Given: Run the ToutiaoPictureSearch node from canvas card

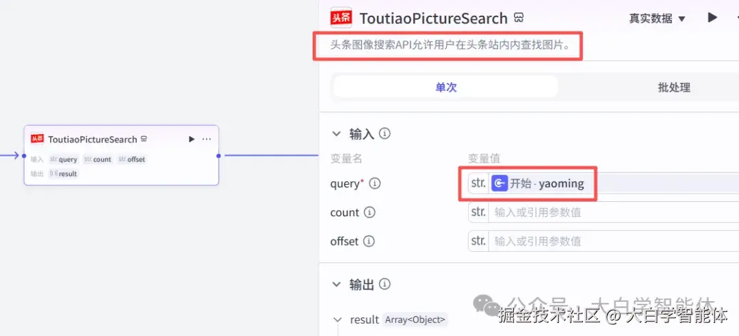Looking at the screenshot, I should pyautogui.click(x=192, y=139).
